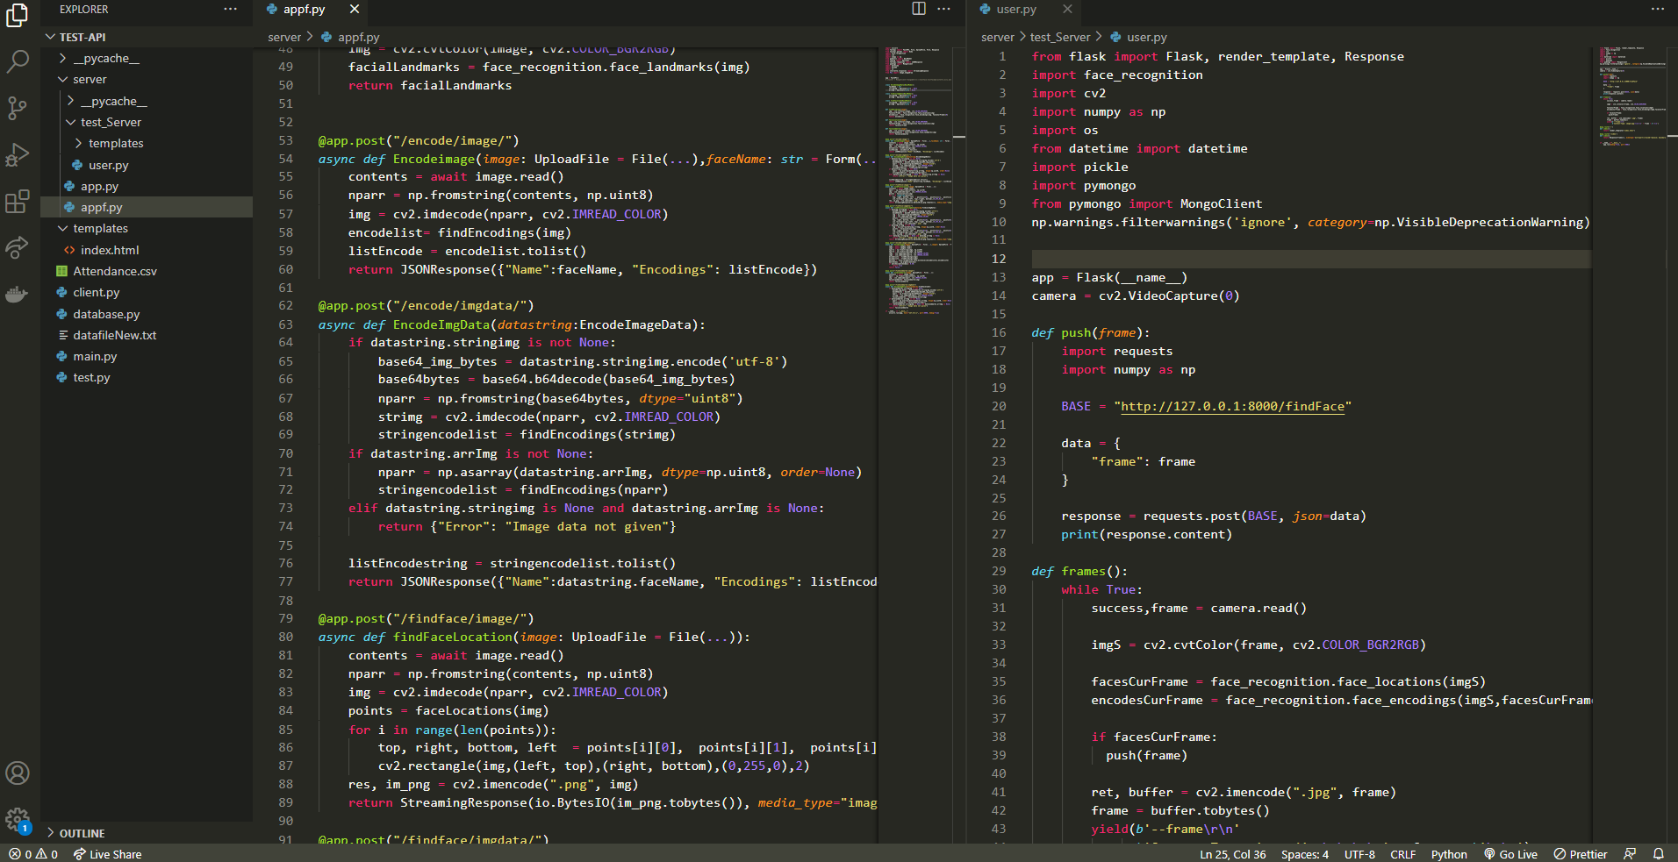1678x862 pixels.
Task: Change indentation via Spaces: 4
Action: click(x=1305, y=854)
